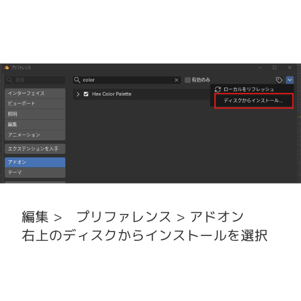Select the ビューポート section
The image size is (301, 301).
tap(35, 104)
